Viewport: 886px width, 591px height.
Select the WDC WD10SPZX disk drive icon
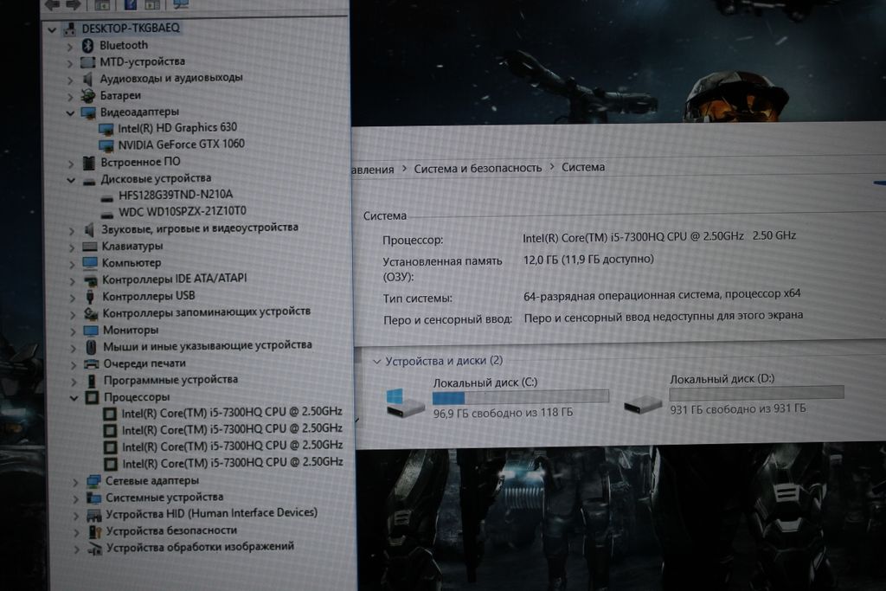106,212
